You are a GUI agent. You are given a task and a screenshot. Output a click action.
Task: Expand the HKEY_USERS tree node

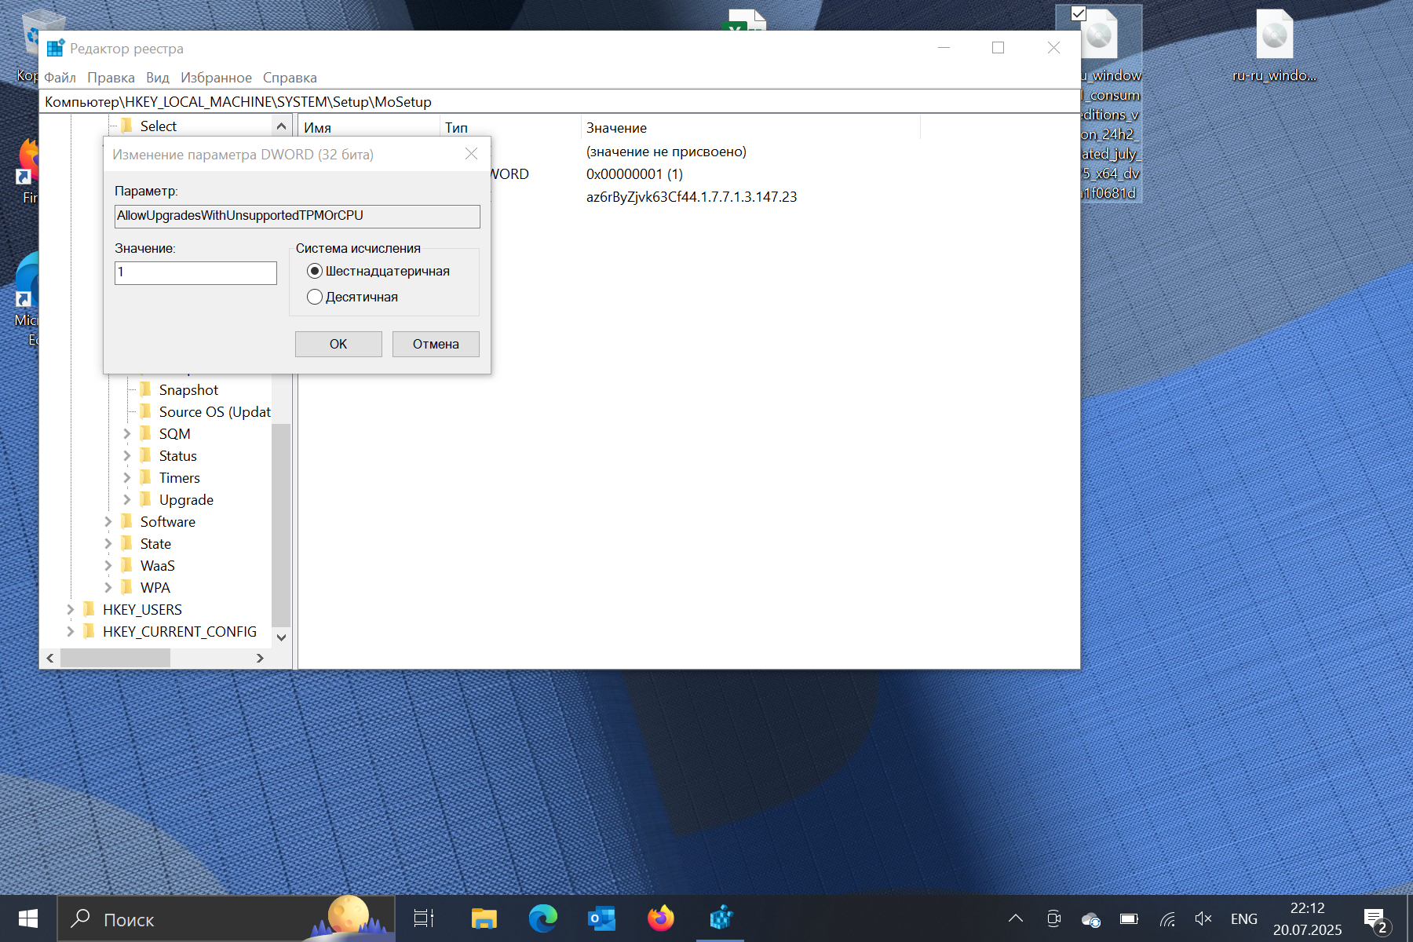[71, 609]
